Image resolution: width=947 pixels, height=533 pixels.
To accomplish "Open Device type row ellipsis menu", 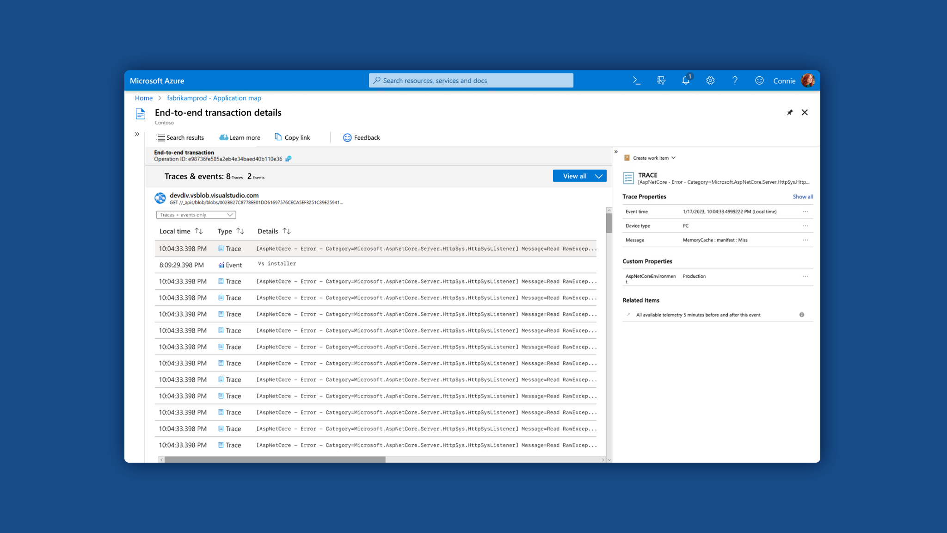I will click(806, 226).
